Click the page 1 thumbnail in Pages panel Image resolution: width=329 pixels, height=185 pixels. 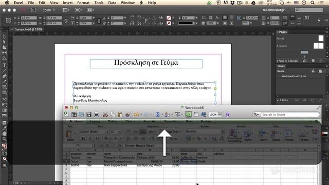(304, 52)
